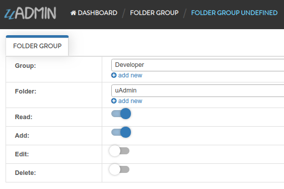284x189 pixels.
Task: Click 'add new' link under Group
Action: coord(130,75)
